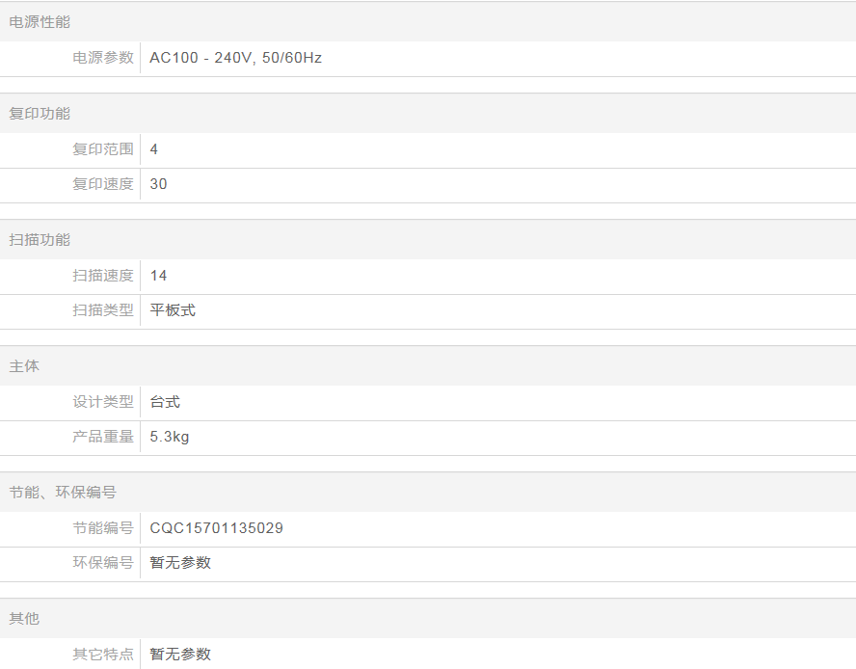The height and width of the screenshot is (669, 856).
Task: Click the 环保编号 row label
Action: [103, 563]
